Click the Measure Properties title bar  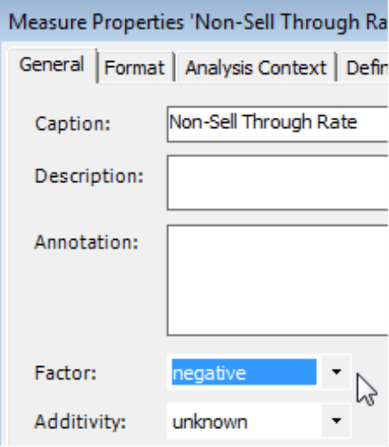pos(195,21)
